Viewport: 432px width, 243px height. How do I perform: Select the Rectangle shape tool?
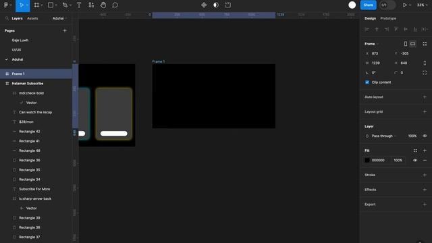pyautogui.click(x=51, y=5)
